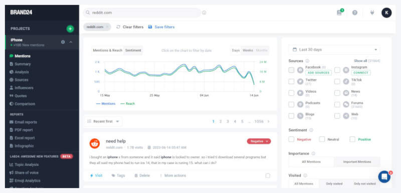Click Clear filters
Viewport: 401px width, 193px height.
[x=130, y=27]
